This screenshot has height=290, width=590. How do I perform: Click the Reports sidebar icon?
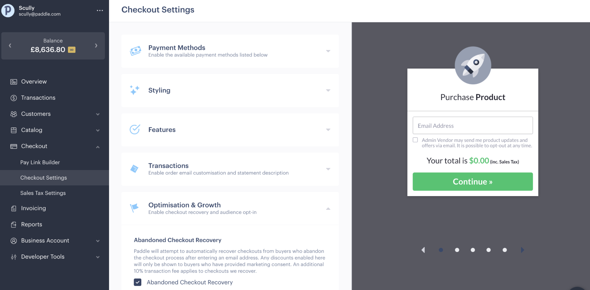click(x=14, y=225)
